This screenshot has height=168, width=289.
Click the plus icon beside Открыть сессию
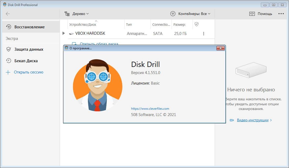coord(8,72)
